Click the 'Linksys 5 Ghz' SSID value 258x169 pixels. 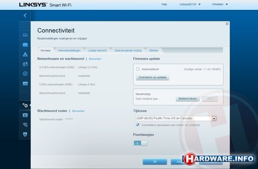click(86, 84)
